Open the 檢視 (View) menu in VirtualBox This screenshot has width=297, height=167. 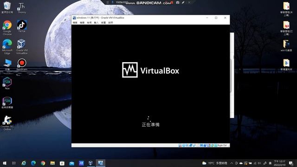click(89, 23)
